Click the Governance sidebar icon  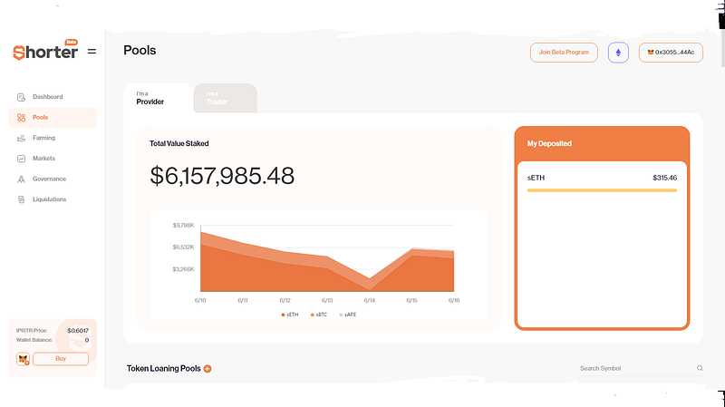21,179
